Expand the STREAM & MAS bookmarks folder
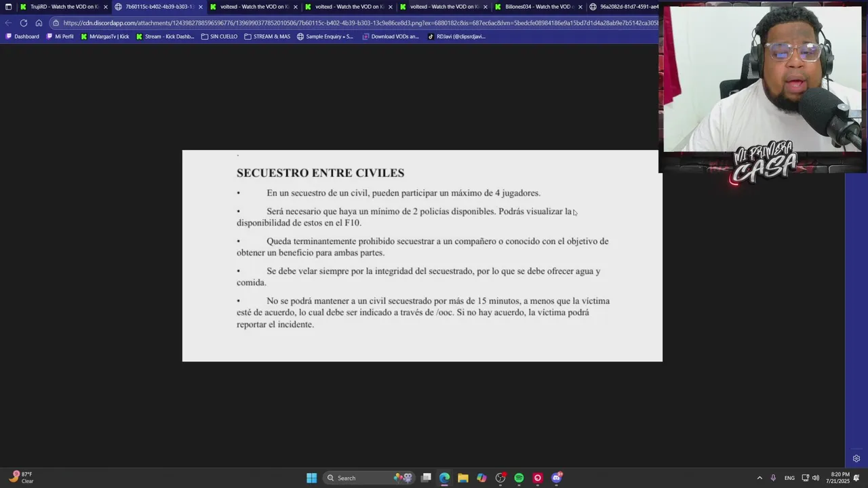The width and height of the screenshot is (868, 488). (x=267, y=37)
